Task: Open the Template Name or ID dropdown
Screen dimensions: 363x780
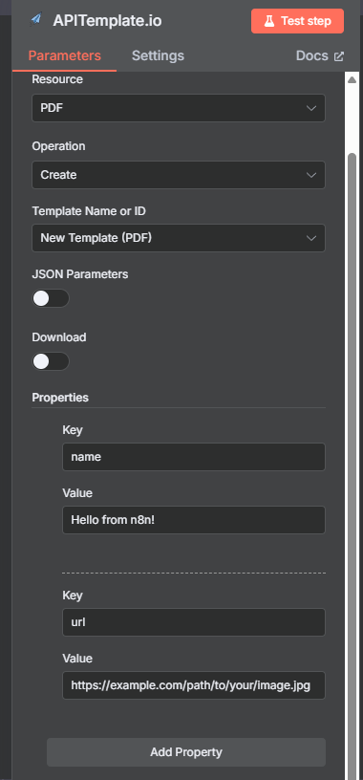Action: [x=179, y=238]
